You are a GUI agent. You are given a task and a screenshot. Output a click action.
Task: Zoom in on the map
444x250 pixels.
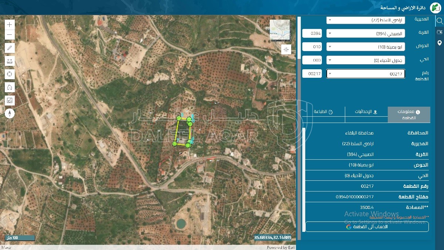click(10, 25)
